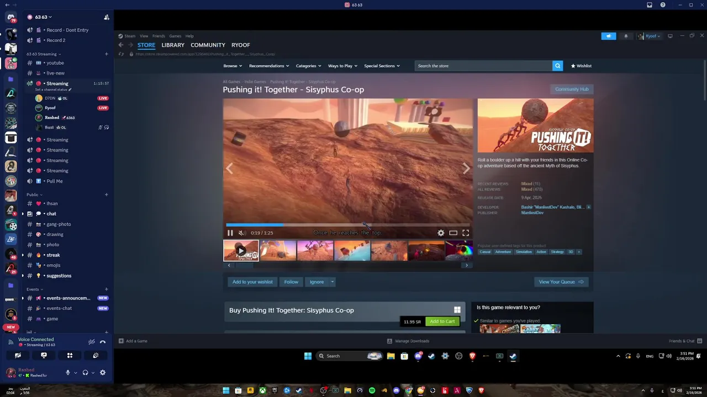This screenshot has height=397, width=707.
Task: Open the RYOOF profile tab
Action: (241, 45)
